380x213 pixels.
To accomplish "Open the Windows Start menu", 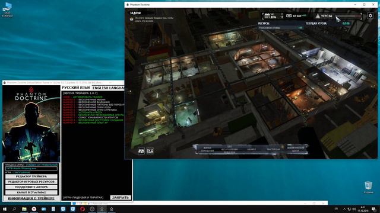I will pyautogui.click(x=5, y=209).
